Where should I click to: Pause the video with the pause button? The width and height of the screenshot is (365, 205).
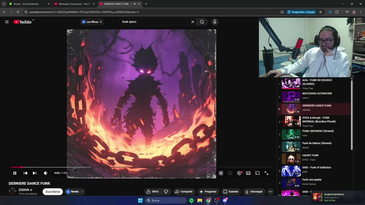coord(15,173)
